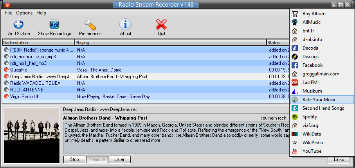Viewport: 355px width, 168px height.
Task: Click the Listen button
Action: point(120,159)
